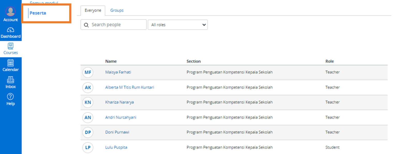Open the Calendar icon in sidebar
Image resolution: width=396 pixels, height=154 pixels.
coord(11,63)
